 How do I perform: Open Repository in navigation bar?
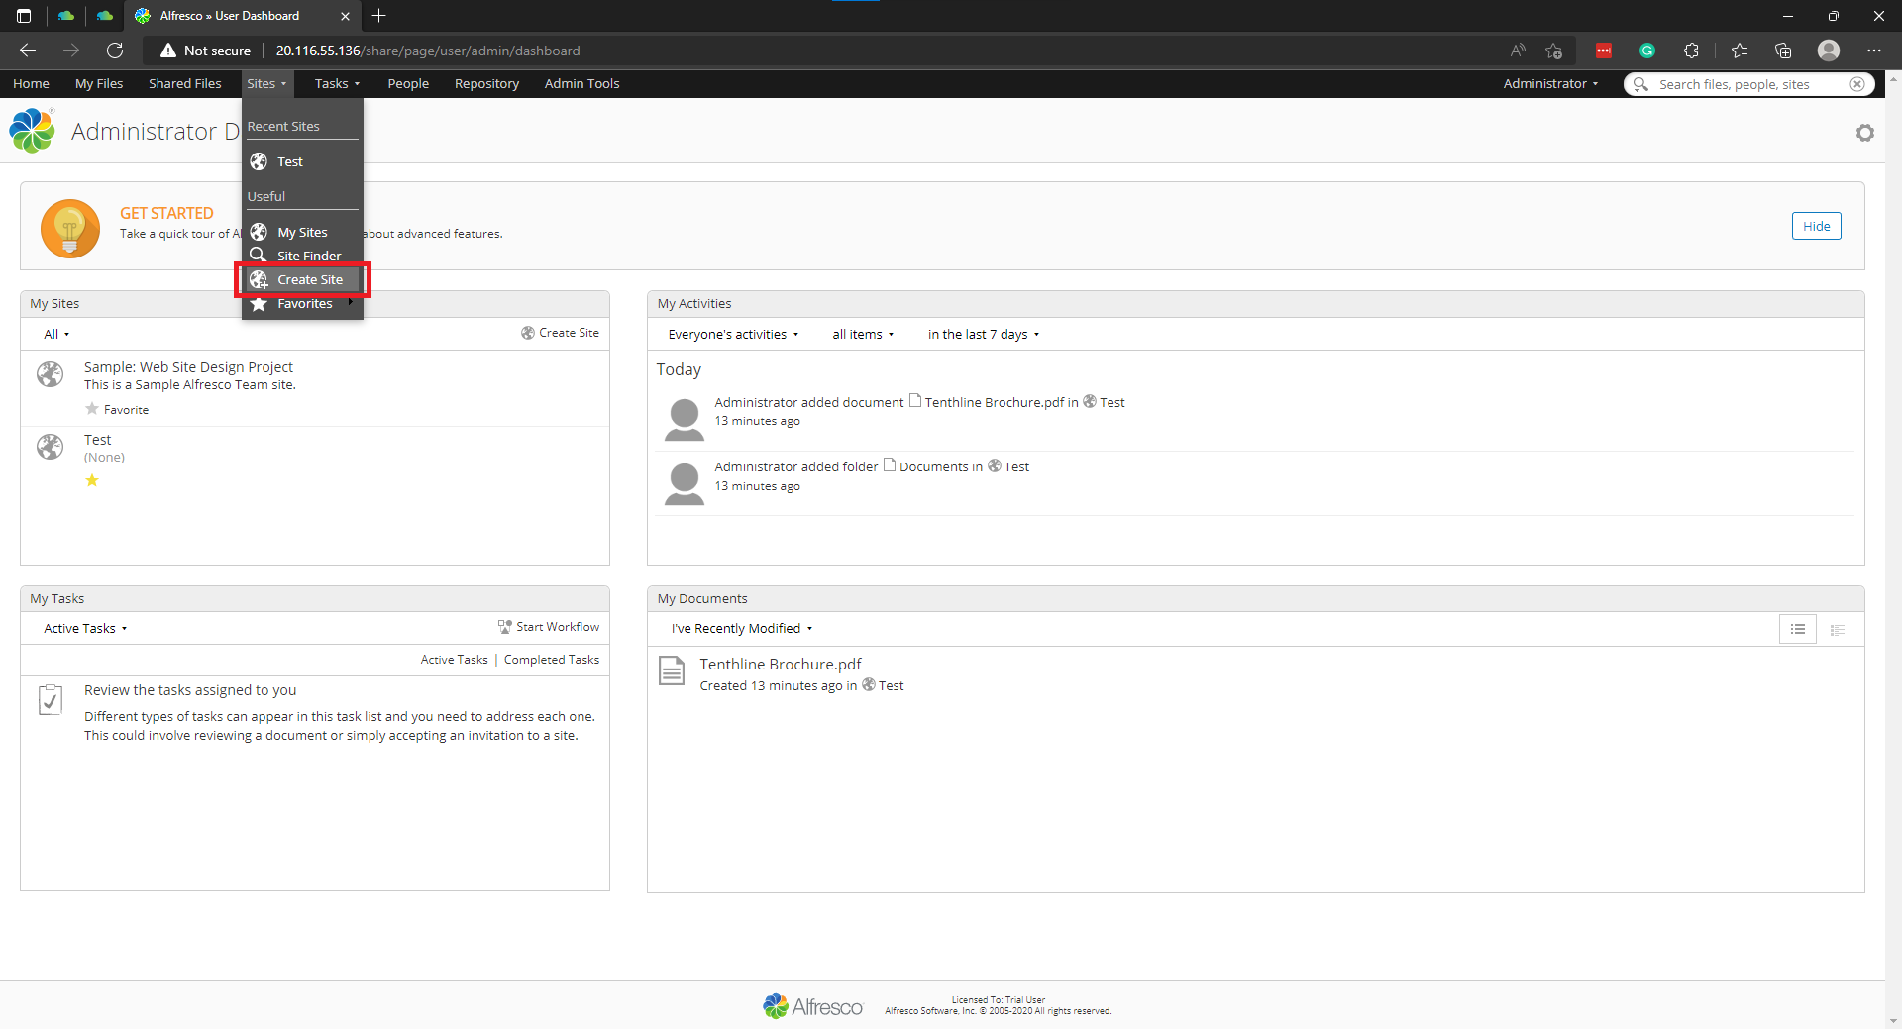(486, 84)
